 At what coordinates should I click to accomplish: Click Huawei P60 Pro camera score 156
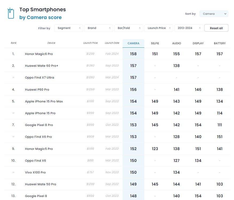[133, 90]
